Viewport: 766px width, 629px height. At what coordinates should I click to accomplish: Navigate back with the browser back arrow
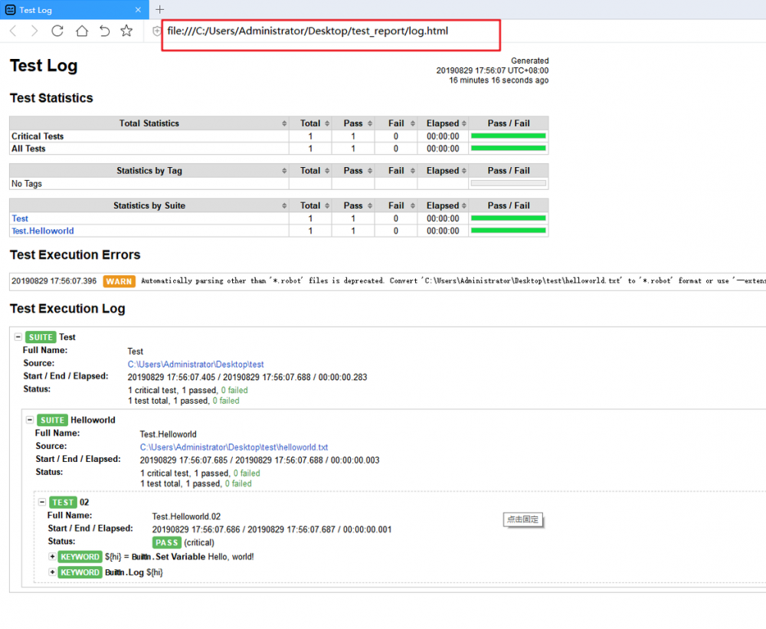13,31
